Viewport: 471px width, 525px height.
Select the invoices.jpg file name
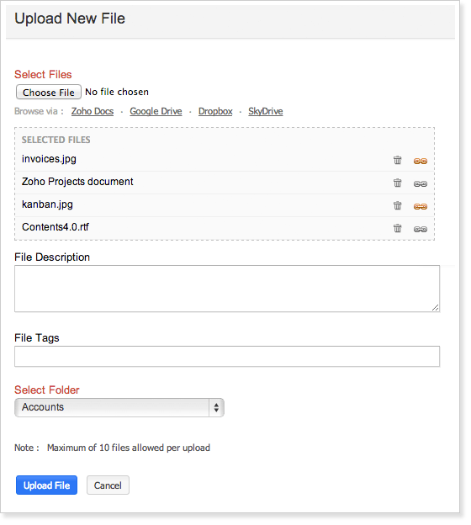point(49,159)
